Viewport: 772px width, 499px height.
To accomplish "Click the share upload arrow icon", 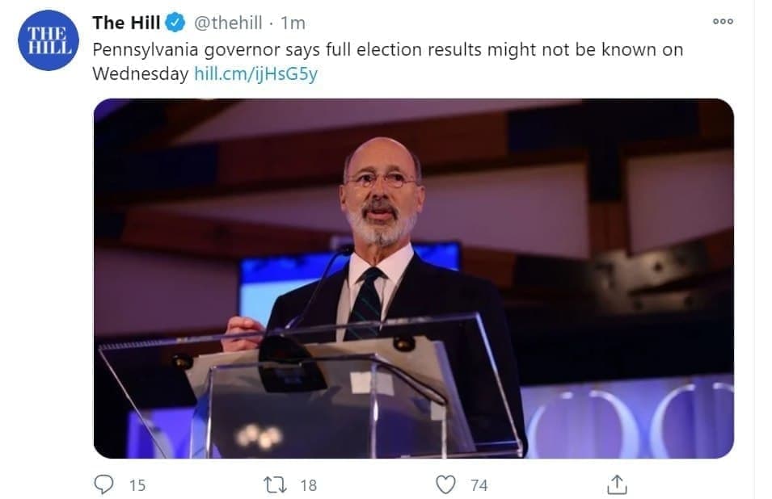I will (x=616, y=484).
